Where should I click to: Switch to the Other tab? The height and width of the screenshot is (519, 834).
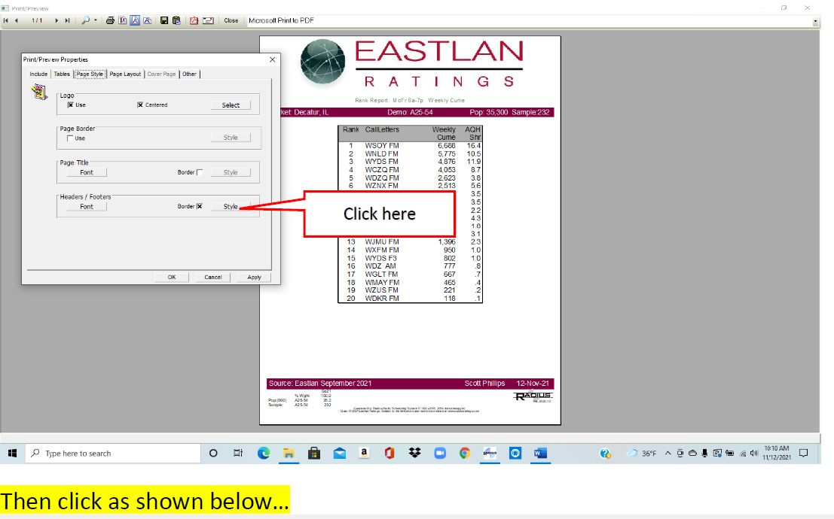[x=189, y=74]
